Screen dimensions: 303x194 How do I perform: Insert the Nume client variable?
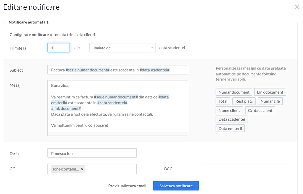click(229, 110)
